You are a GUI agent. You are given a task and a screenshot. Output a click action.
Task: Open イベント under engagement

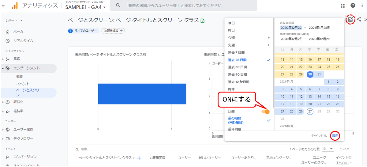(23, 84)
